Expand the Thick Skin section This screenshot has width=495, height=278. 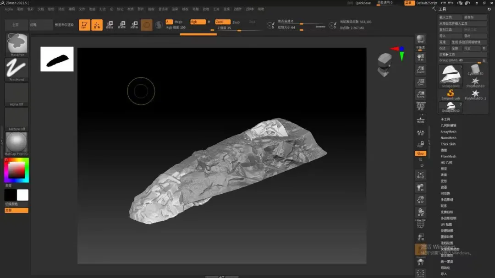(448, 144)
